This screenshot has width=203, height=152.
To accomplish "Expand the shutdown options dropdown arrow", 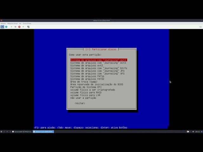I will click(23, 27).
